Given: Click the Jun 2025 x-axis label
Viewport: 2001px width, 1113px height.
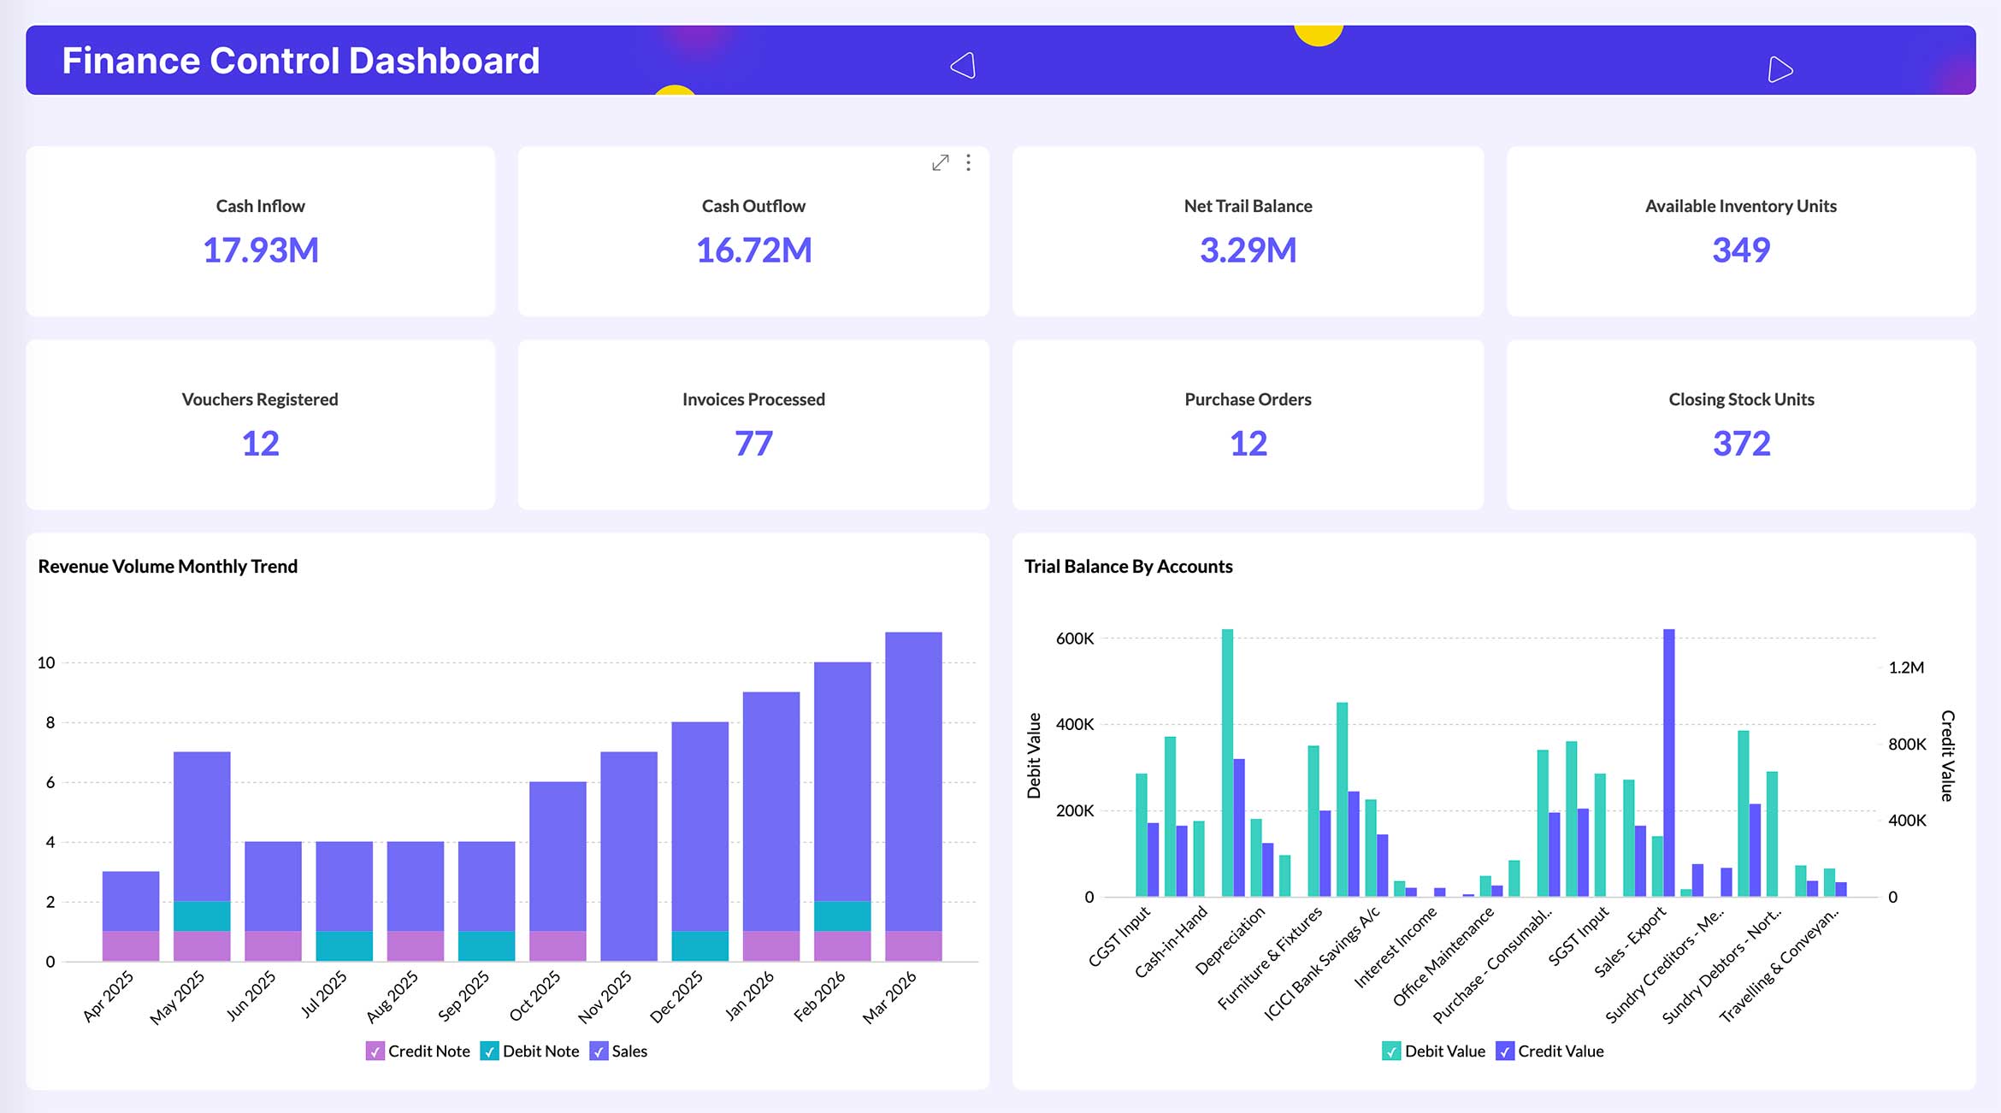Looking at the screenshot, I should (251, 996).
